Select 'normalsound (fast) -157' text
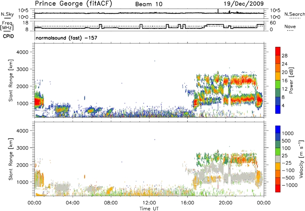This screenshot has height=211, width=305. click(x=66, y=38)
